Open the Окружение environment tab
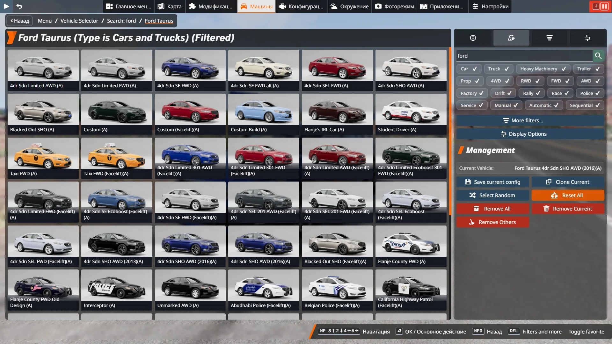 349,6
